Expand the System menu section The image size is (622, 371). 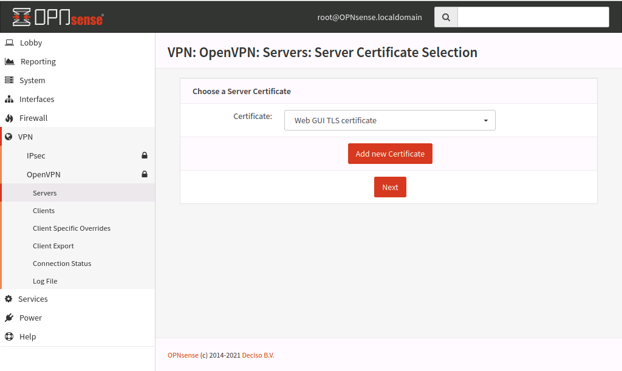click(x=32, y=80)
